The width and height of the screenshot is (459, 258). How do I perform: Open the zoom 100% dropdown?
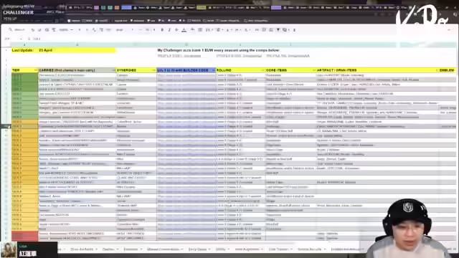pyautogui.click(x=65, y=30)
